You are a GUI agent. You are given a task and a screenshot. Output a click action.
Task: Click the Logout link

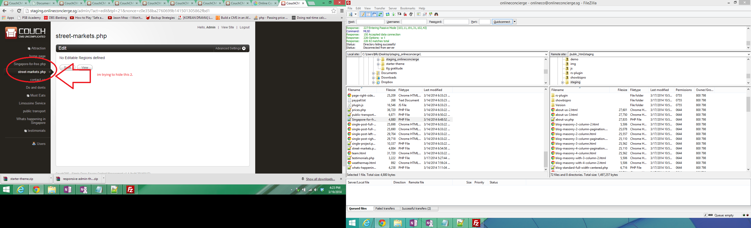[245, 27]
